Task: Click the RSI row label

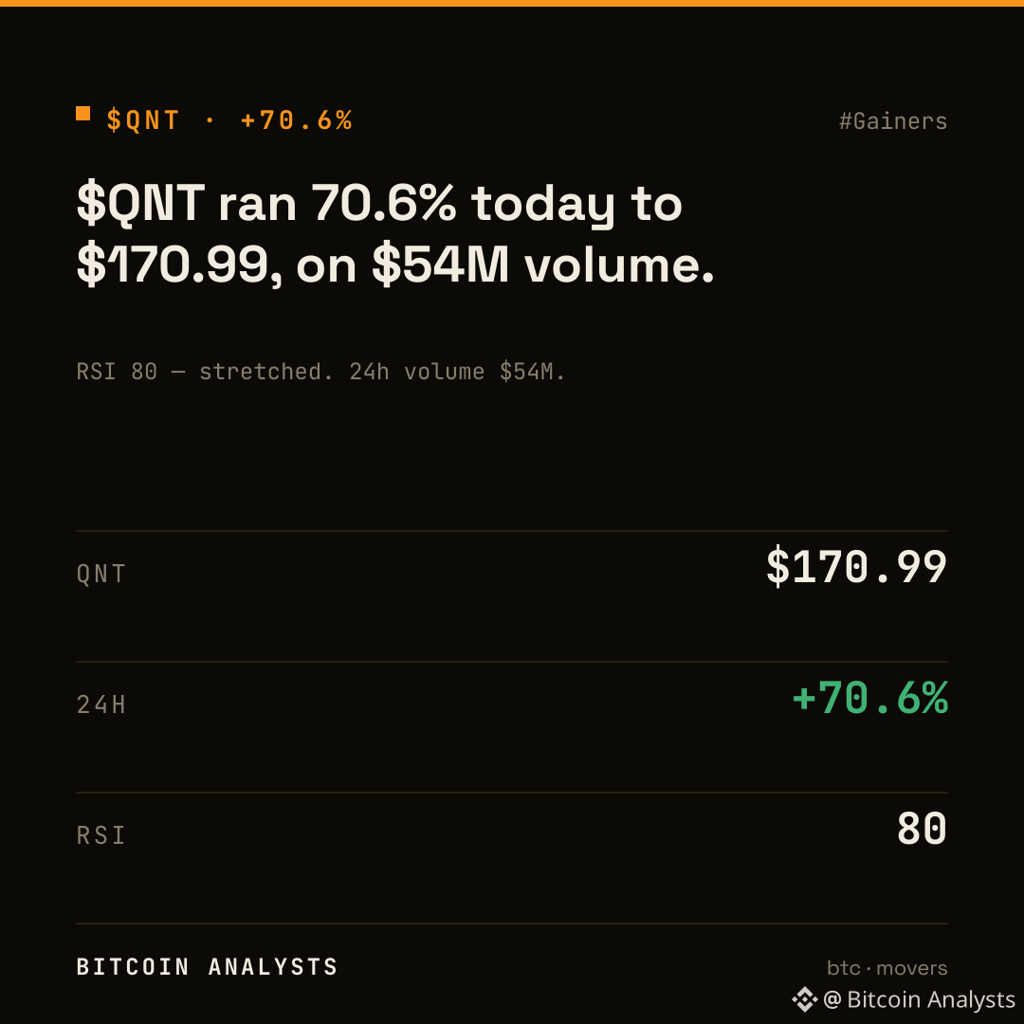Action: [101, 835]
